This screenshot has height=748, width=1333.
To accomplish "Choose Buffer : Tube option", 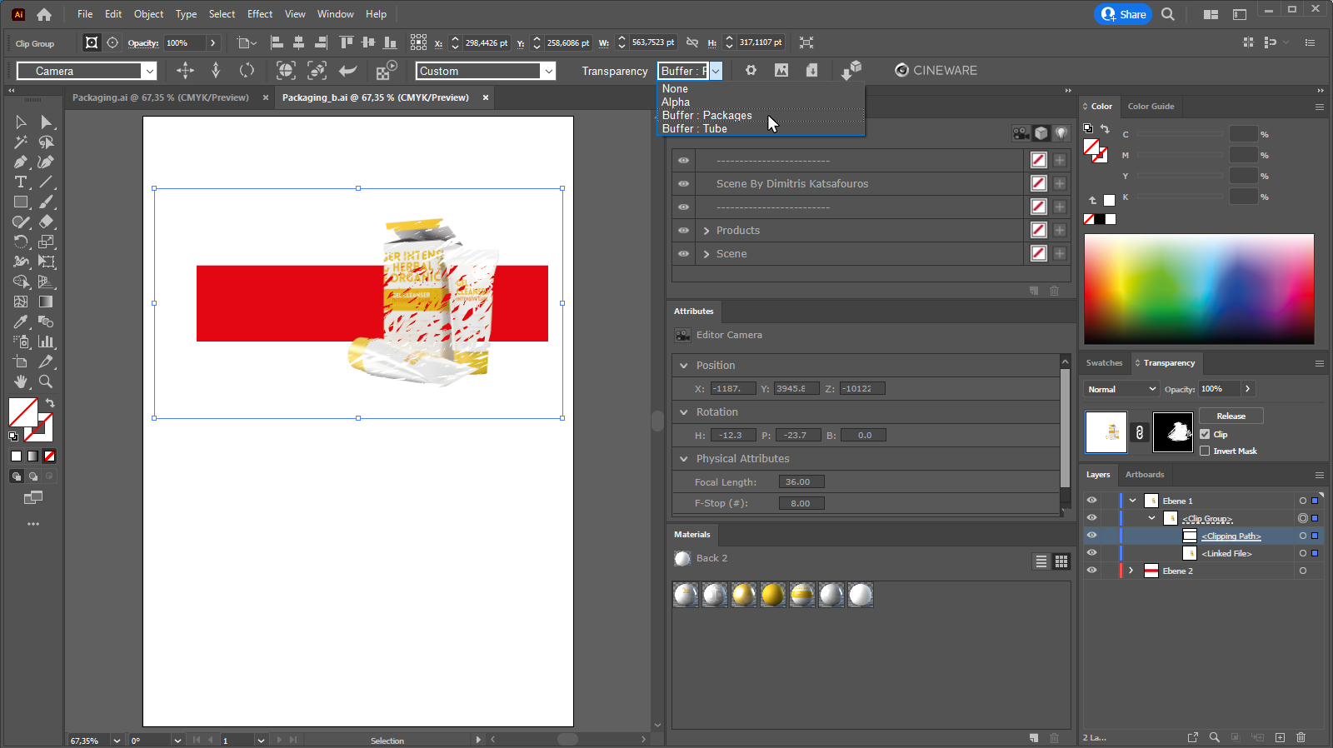I will point(762,129).
